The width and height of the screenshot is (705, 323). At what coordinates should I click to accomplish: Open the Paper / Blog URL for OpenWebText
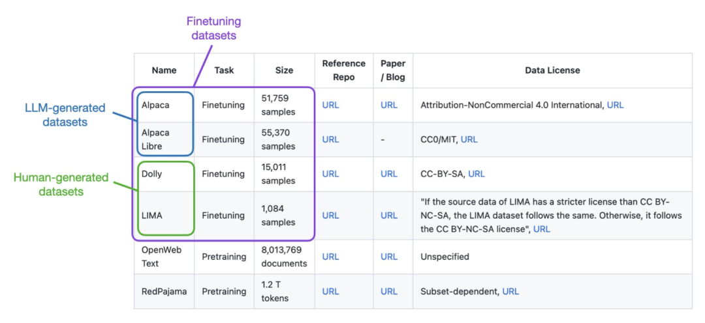click(x=389, y=257)
